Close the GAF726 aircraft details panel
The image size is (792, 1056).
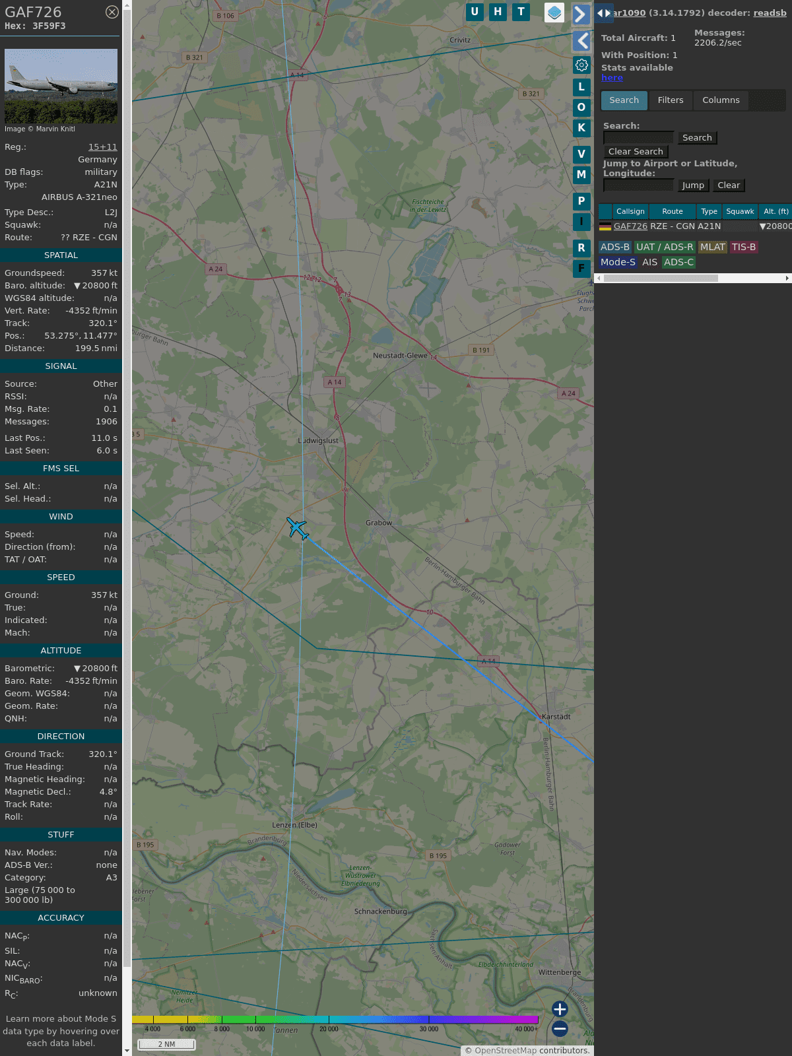coord(112,12)
